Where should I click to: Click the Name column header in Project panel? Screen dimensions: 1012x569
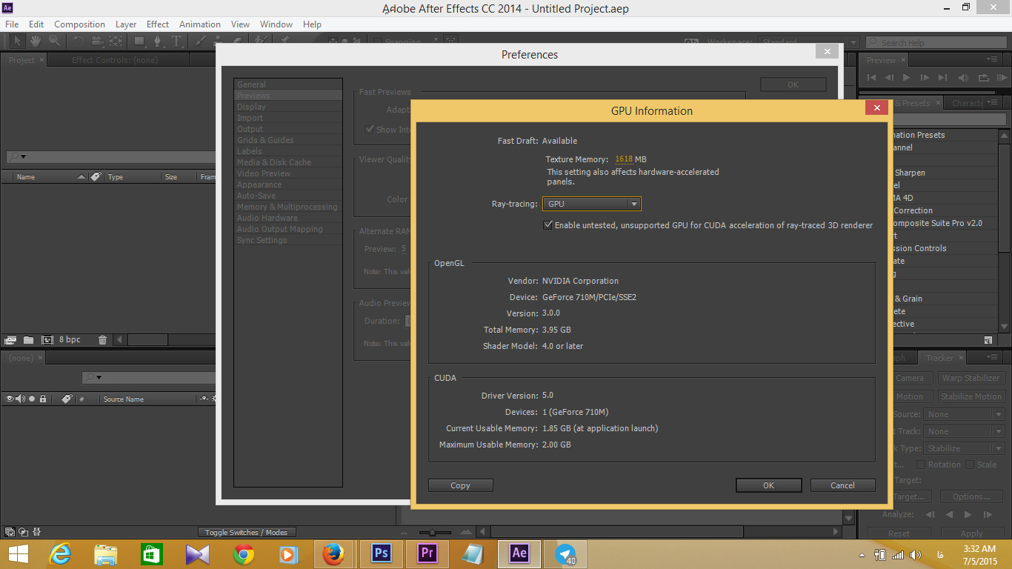(x=26, y=177)
